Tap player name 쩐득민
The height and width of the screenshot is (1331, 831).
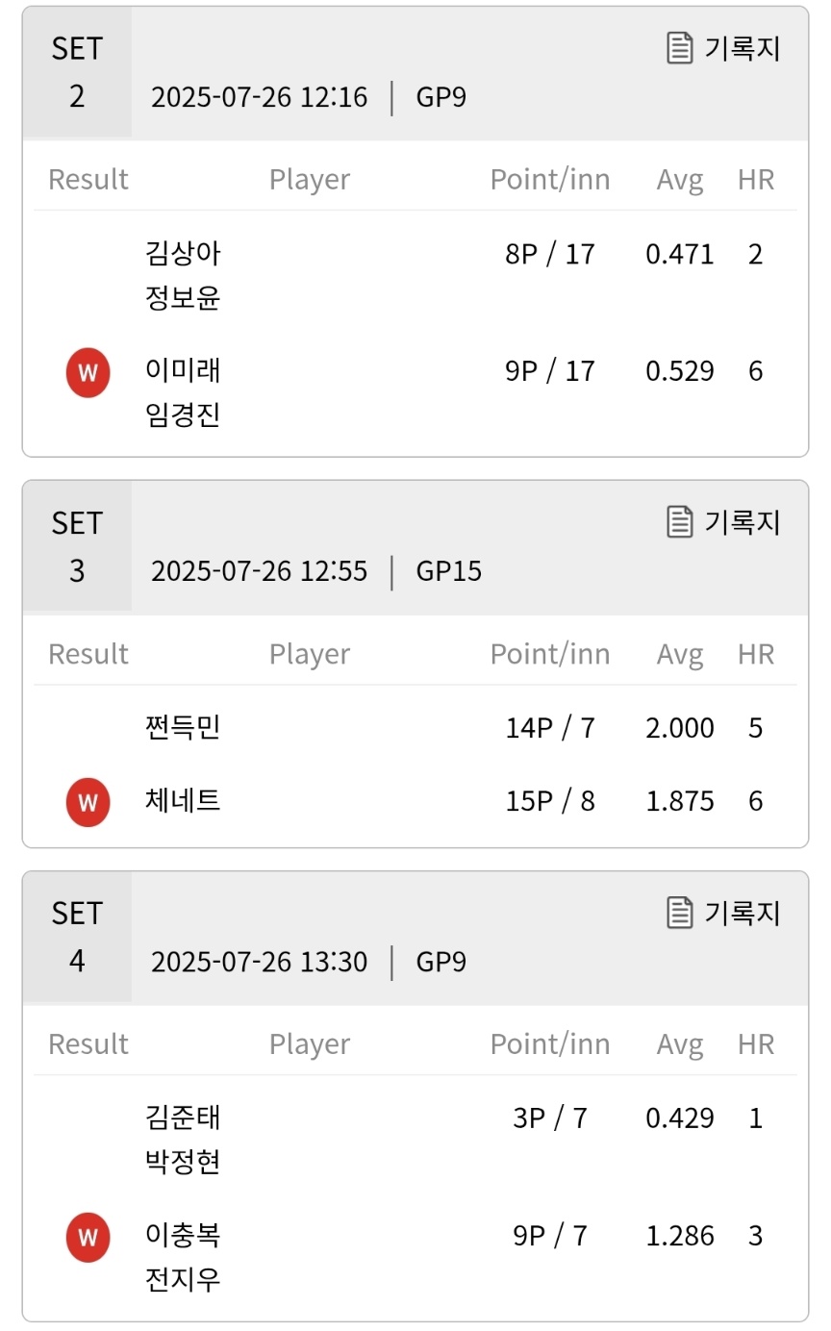click(x=183, y=727)
